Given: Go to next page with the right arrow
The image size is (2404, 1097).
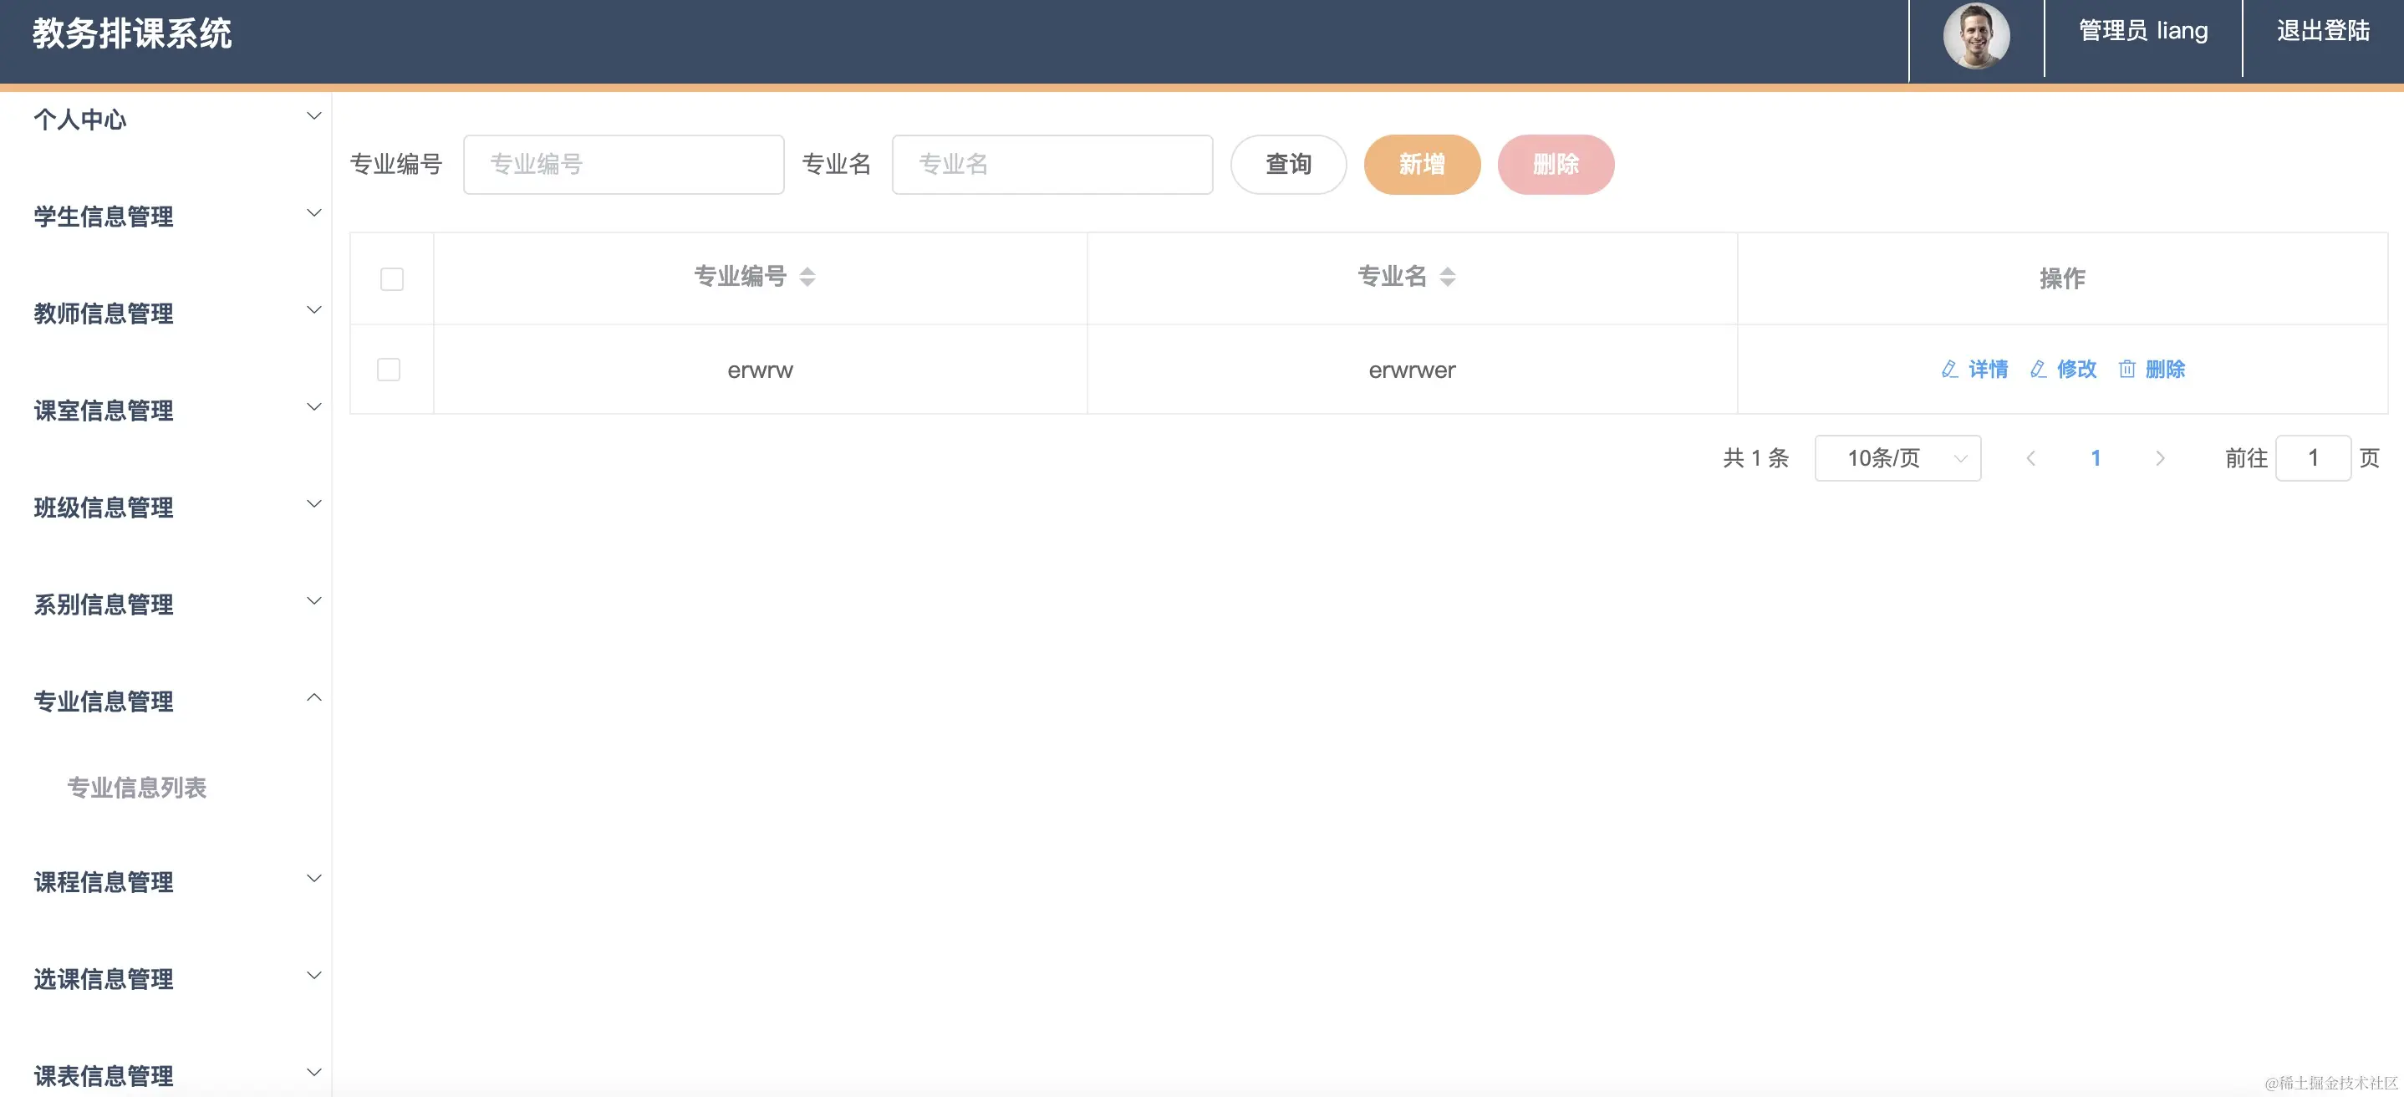Looking at the screenshot, I should [x=2162, y=457].
